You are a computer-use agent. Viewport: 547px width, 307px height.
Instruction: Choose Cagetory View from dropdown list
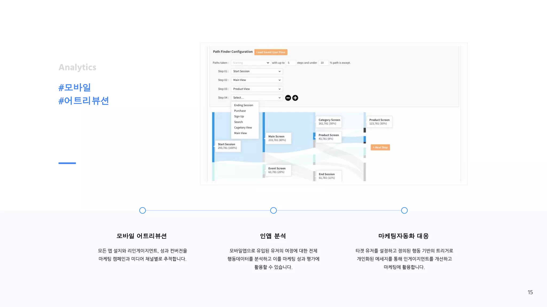pos(243,128)
